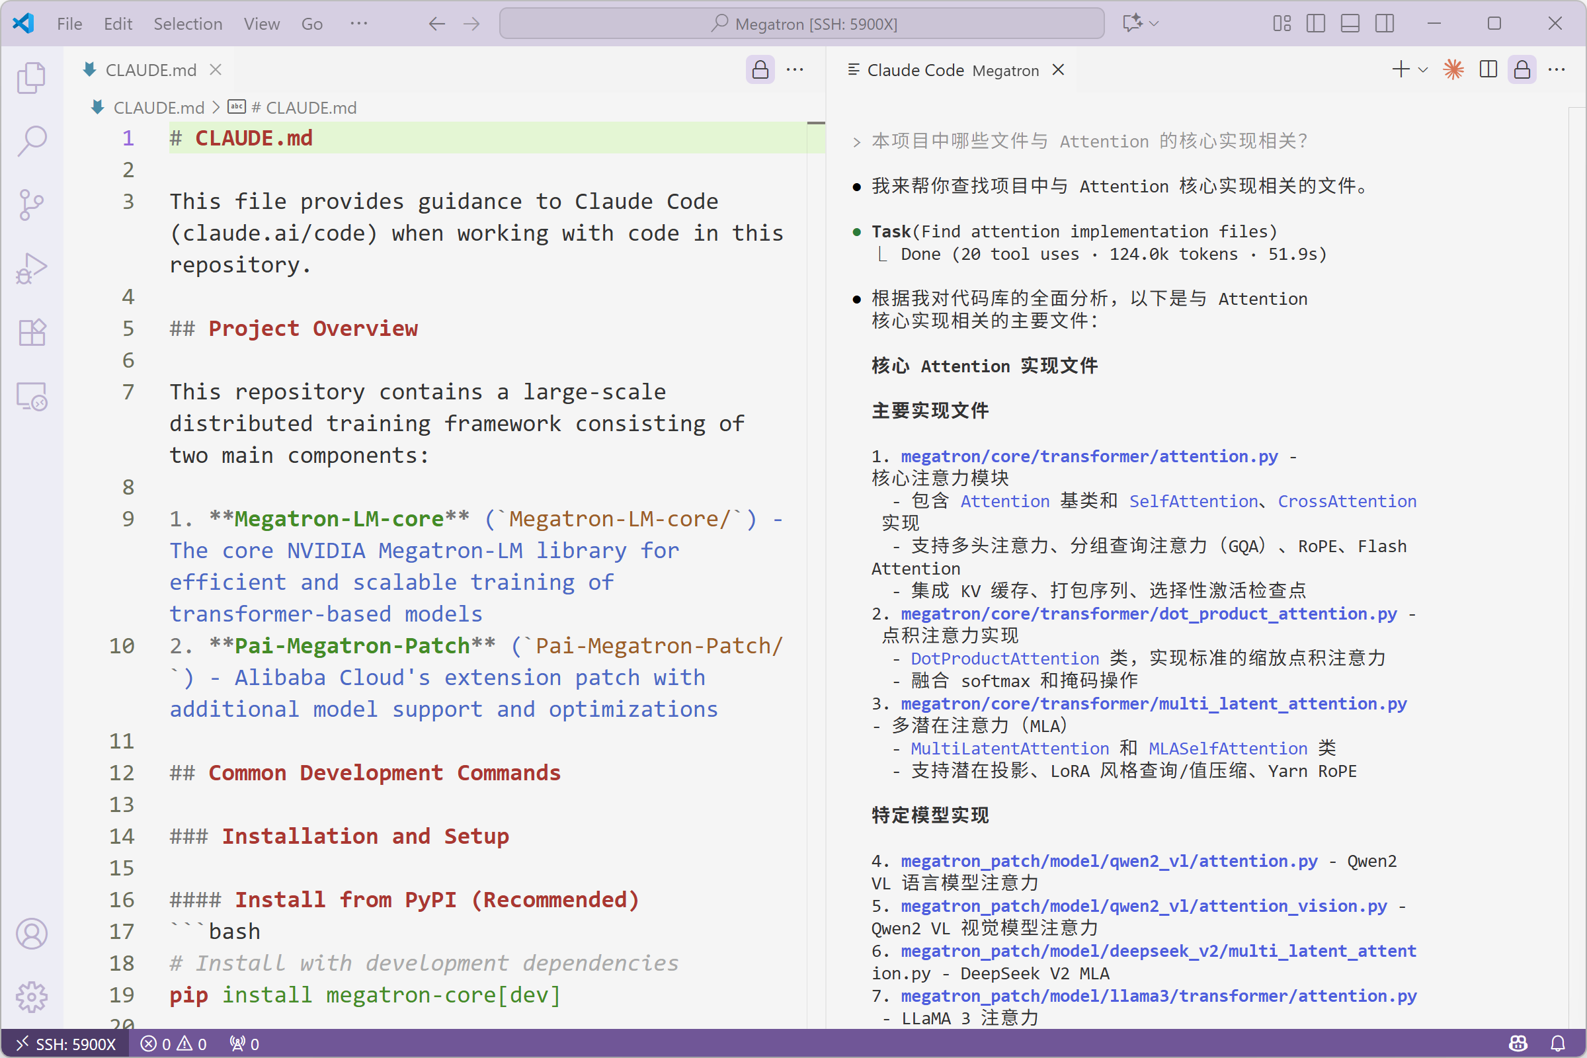This screenshot has width=1587, height=1058.
Task: Open llama3/transformer/attention.py file link
Action: pos(1159,996)
